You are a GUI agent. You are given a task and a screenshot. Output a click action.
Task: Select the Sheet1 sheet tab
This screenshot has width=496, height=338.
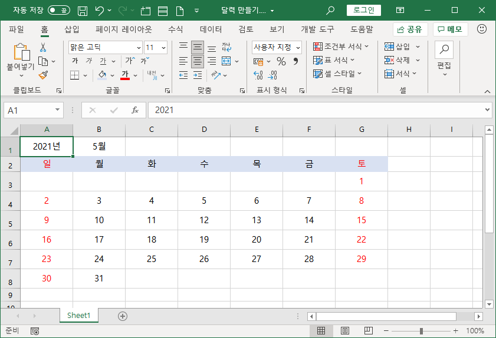79,315
